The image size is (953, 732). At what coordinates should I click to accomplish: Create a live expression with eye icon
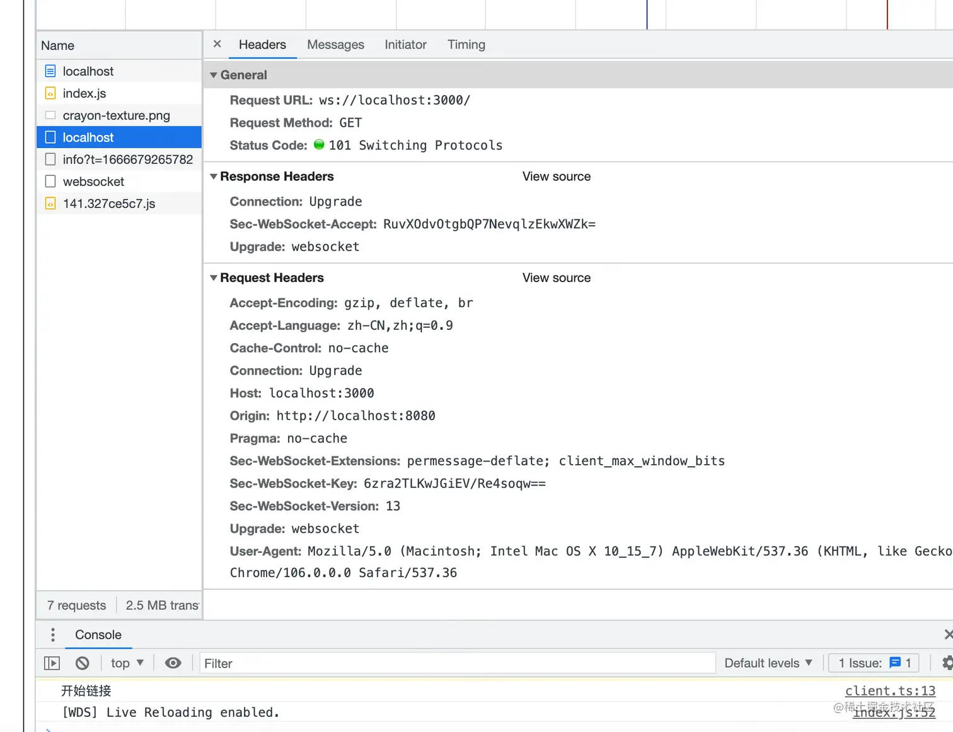pos(173,663)
